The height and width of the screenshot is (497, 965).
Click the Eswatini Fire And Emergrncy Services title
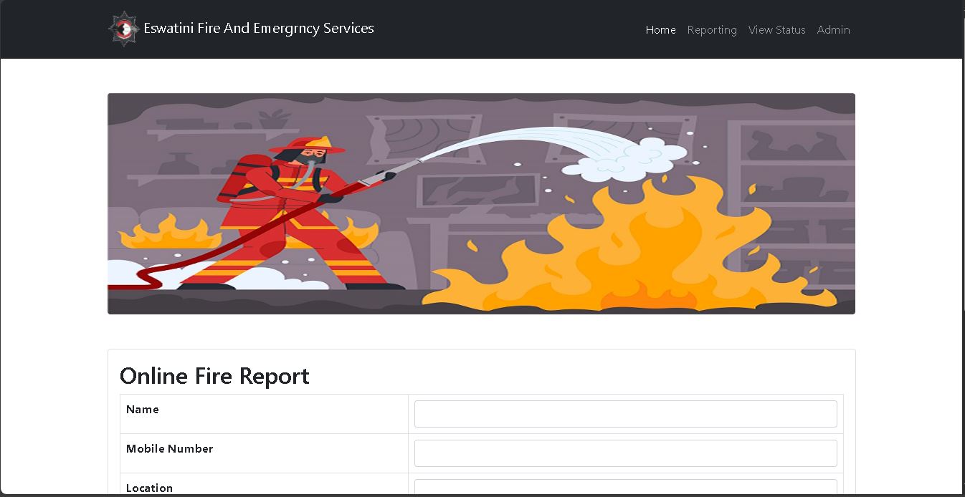click(258, 29)
